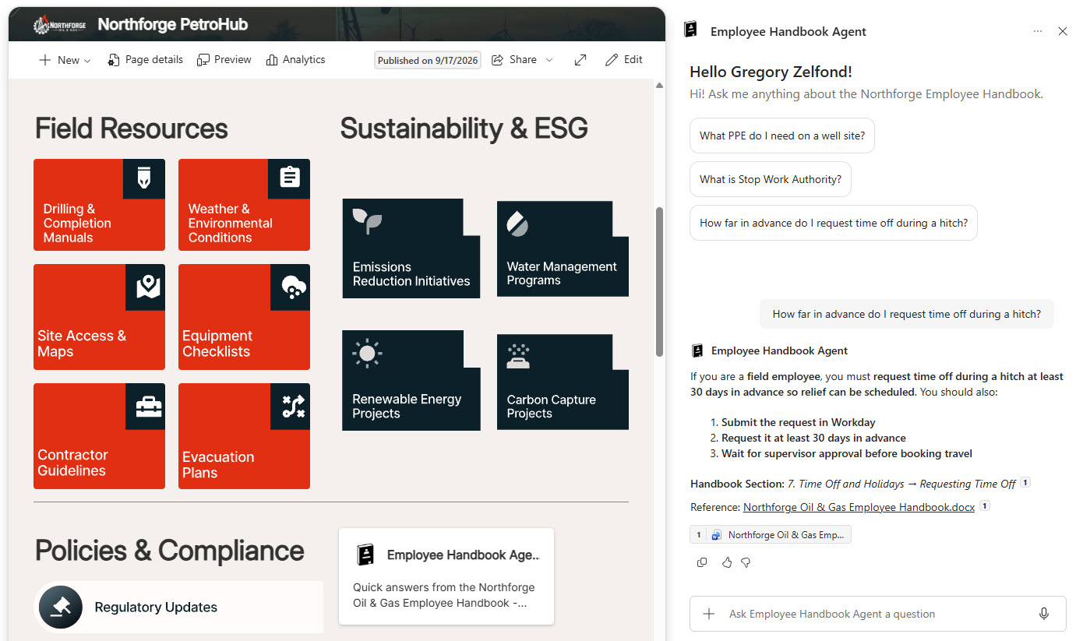Open Emissions Reduction Initiatives tile
This screenshot has width=1083, height=641.
tap(411, 248)
